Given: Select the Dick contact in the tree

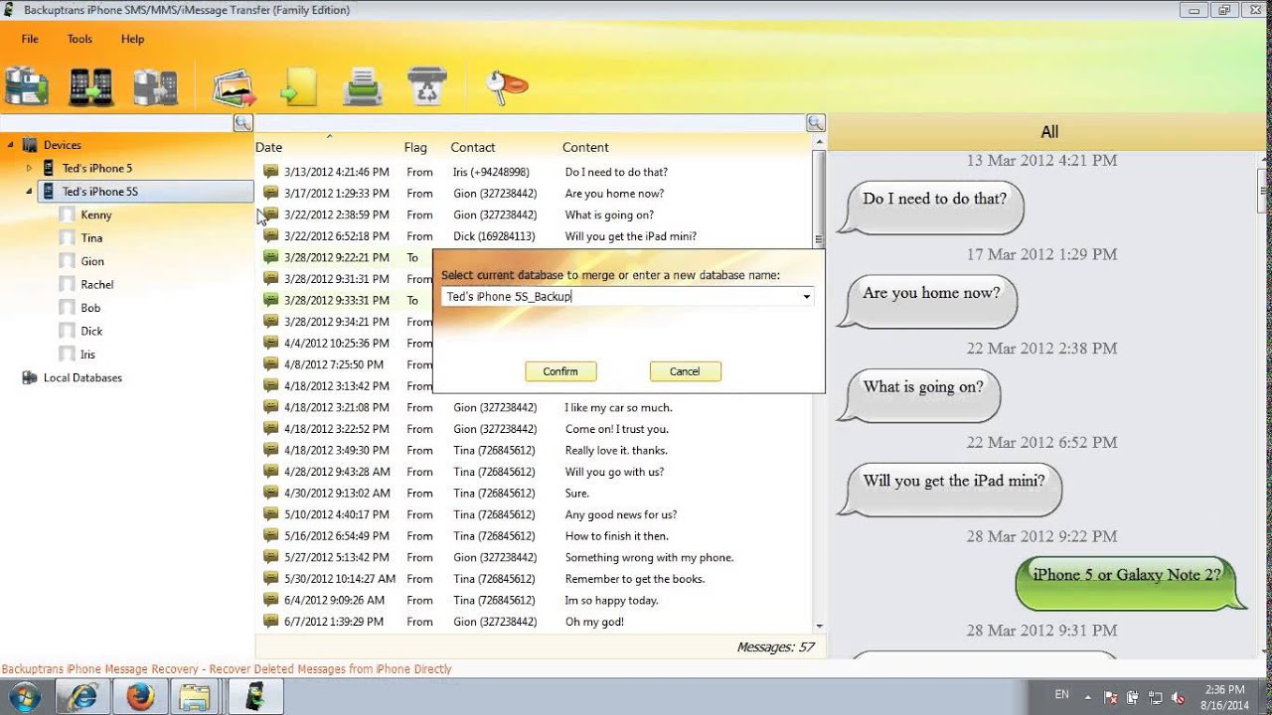Looking at the screenshot, I should coord(91,331).
